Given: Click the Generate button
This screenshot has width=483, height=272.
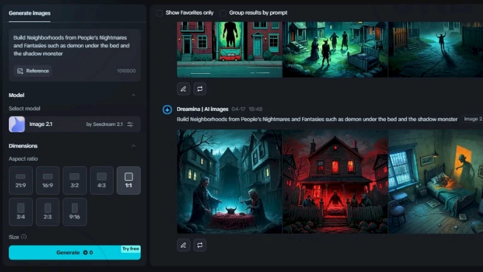Looking at the screenshot, I should pyautogui.click(x=74, y=252).
